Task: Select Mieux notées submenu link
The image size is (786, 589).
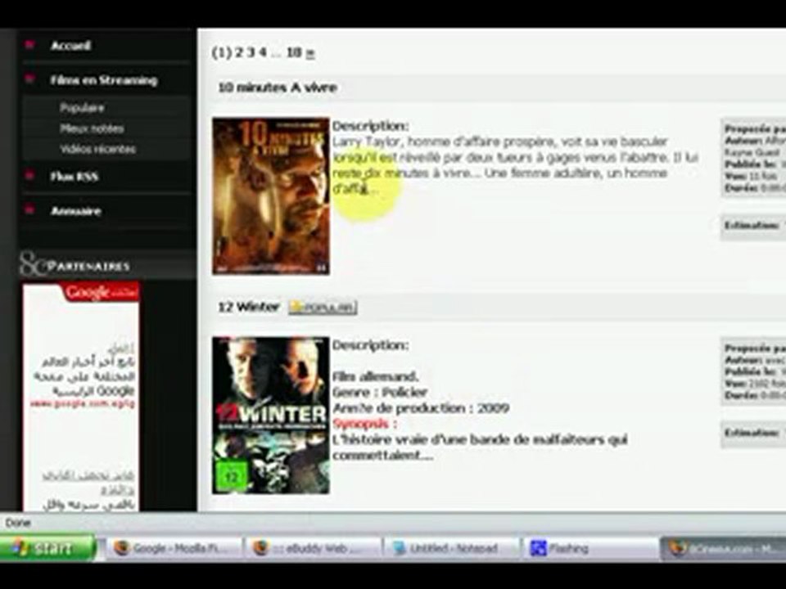Action: click(92, 128)
